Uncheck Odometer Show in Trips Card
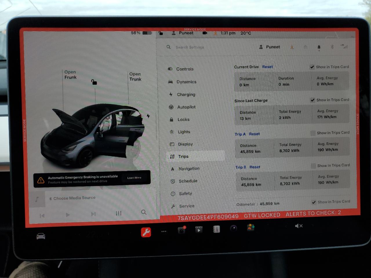Image resolution: width=371 pixels, height=278 pixels. pyautogui.click(x=314, y=202)
